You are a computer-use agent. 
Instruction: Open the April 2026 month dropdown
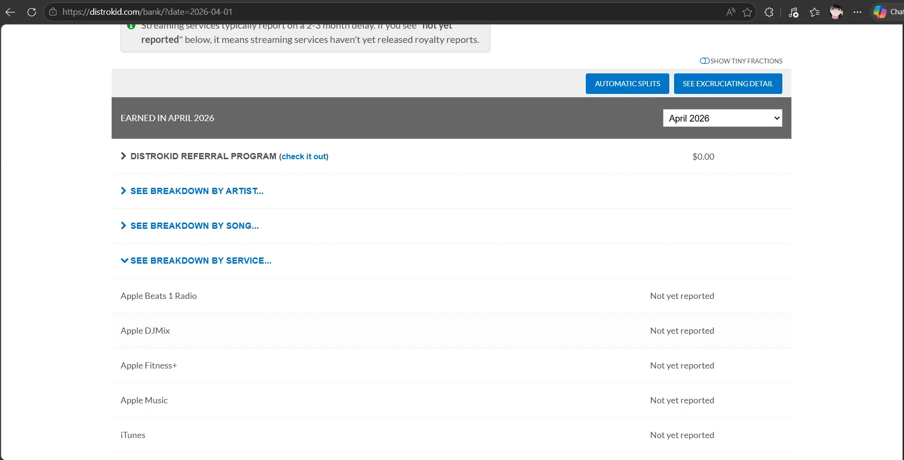722,118
